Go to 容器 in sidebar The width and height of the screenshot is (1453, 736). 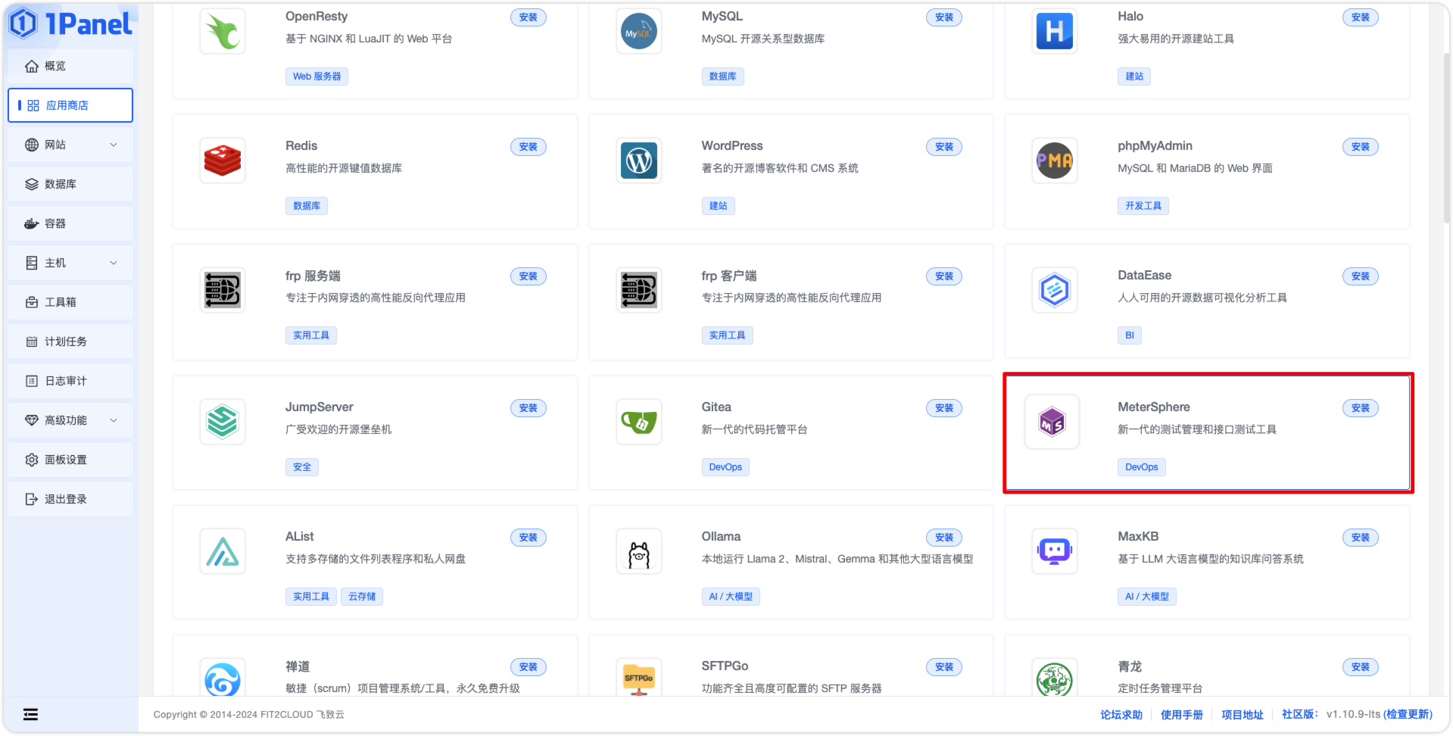[x=70, y=223]
